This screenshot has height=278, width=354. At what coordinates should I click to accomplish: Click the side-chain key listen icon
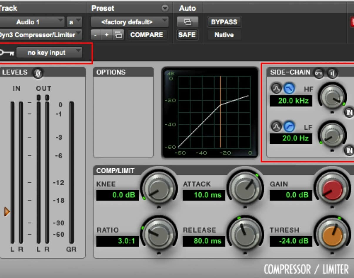coord(318,74)
